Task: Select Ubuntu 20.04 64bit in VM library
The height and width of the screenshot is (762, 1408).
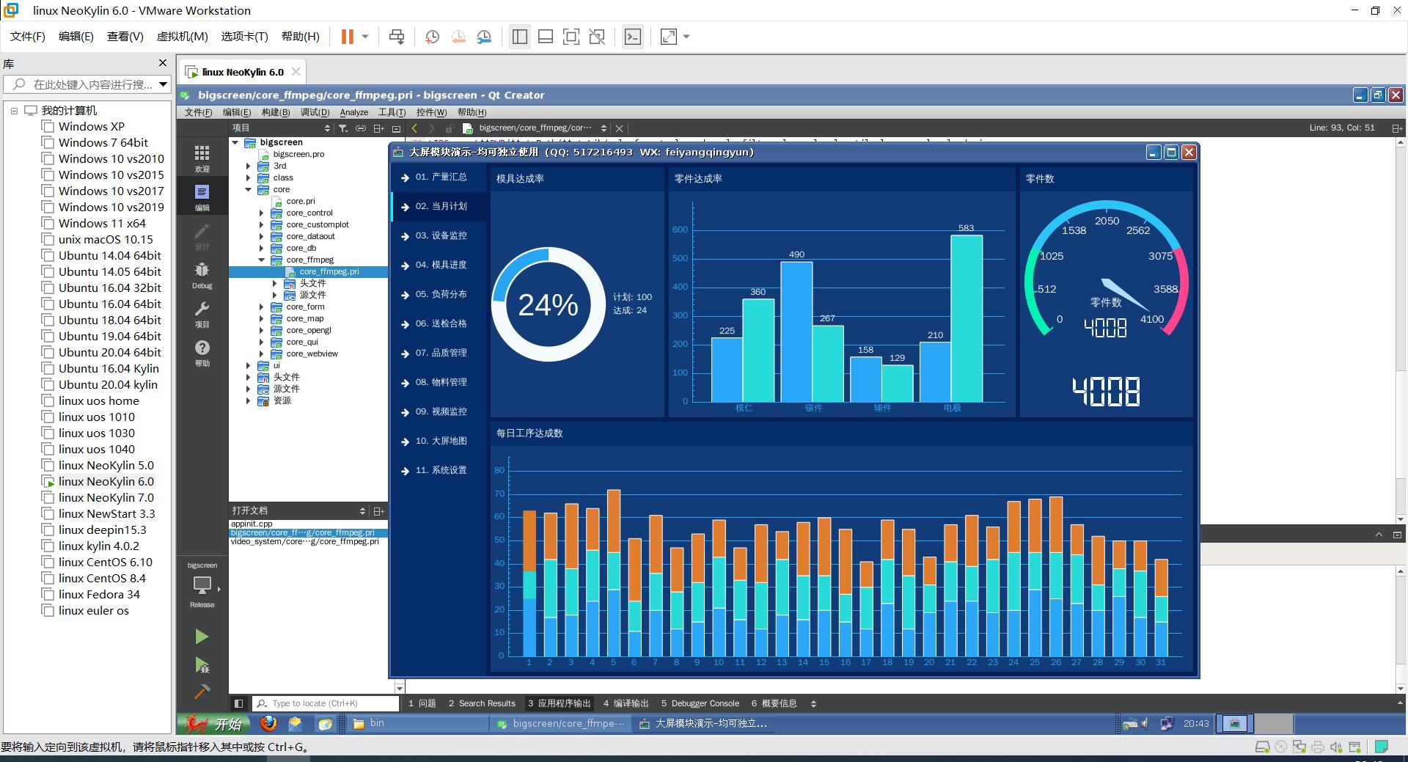Action: pyautogui.click(x=109, y=352)
